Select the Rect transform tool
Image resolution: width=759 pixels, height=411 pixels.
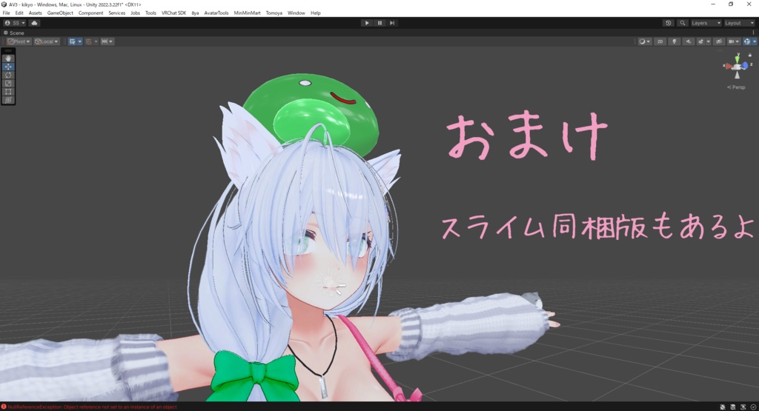8,91
